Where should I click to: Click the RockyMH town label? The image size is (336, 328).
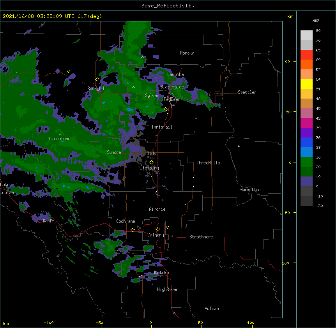(95, 88)
